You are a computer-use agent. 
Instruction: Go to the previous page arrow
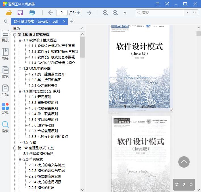click(x=51, y=13)
